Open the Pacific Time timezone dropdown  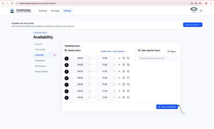pyautogui.click(x=113, y=51)
